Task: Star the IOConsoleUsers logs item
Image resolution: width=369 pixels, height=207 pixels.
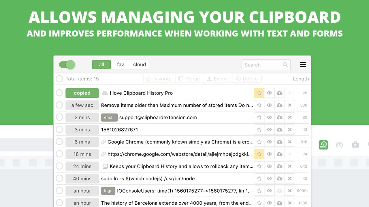Action: point(259,191)
